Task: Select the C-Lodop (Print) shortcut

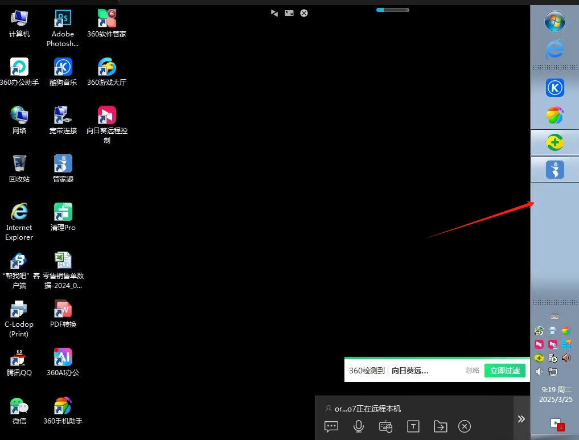Action: pos(19,319)
